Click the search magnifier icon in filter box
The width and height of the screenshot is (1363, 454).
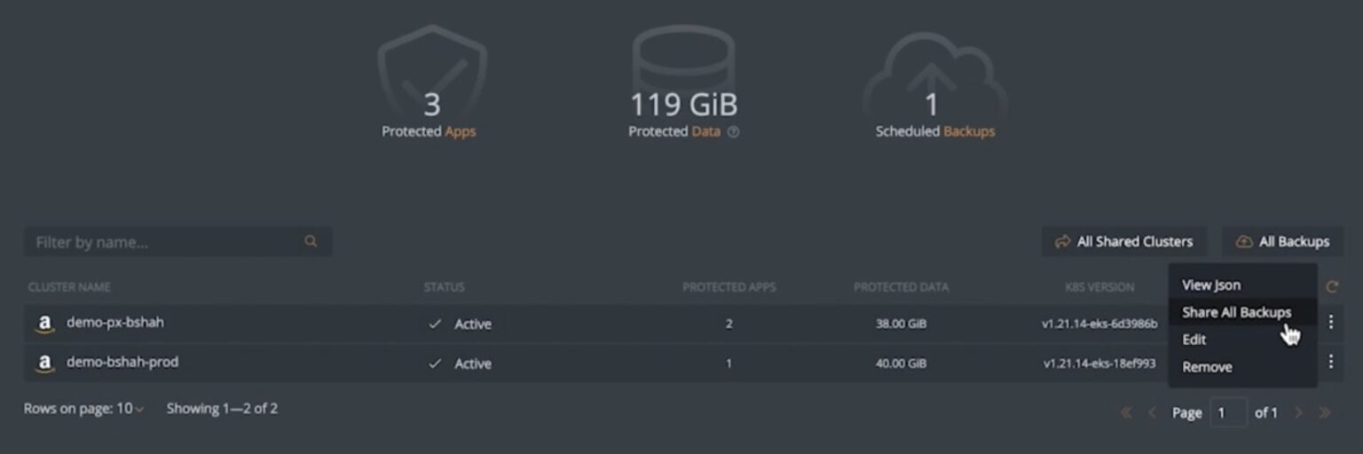(311, 241)
